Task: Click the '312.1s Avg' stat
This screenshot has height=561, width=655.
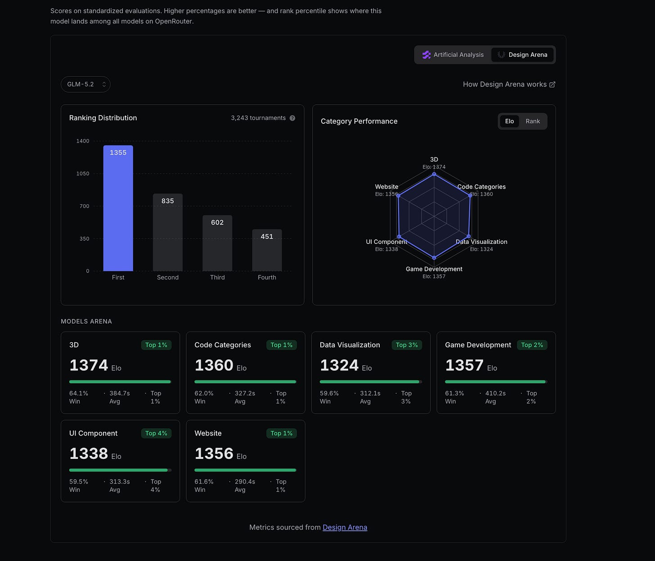Action: (x=370, y=397)
